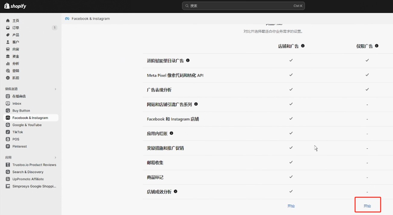Click info icon next to 网站和店铺引流广告系列
Viewport: 393px width, 215px height.
click(196, 104)
